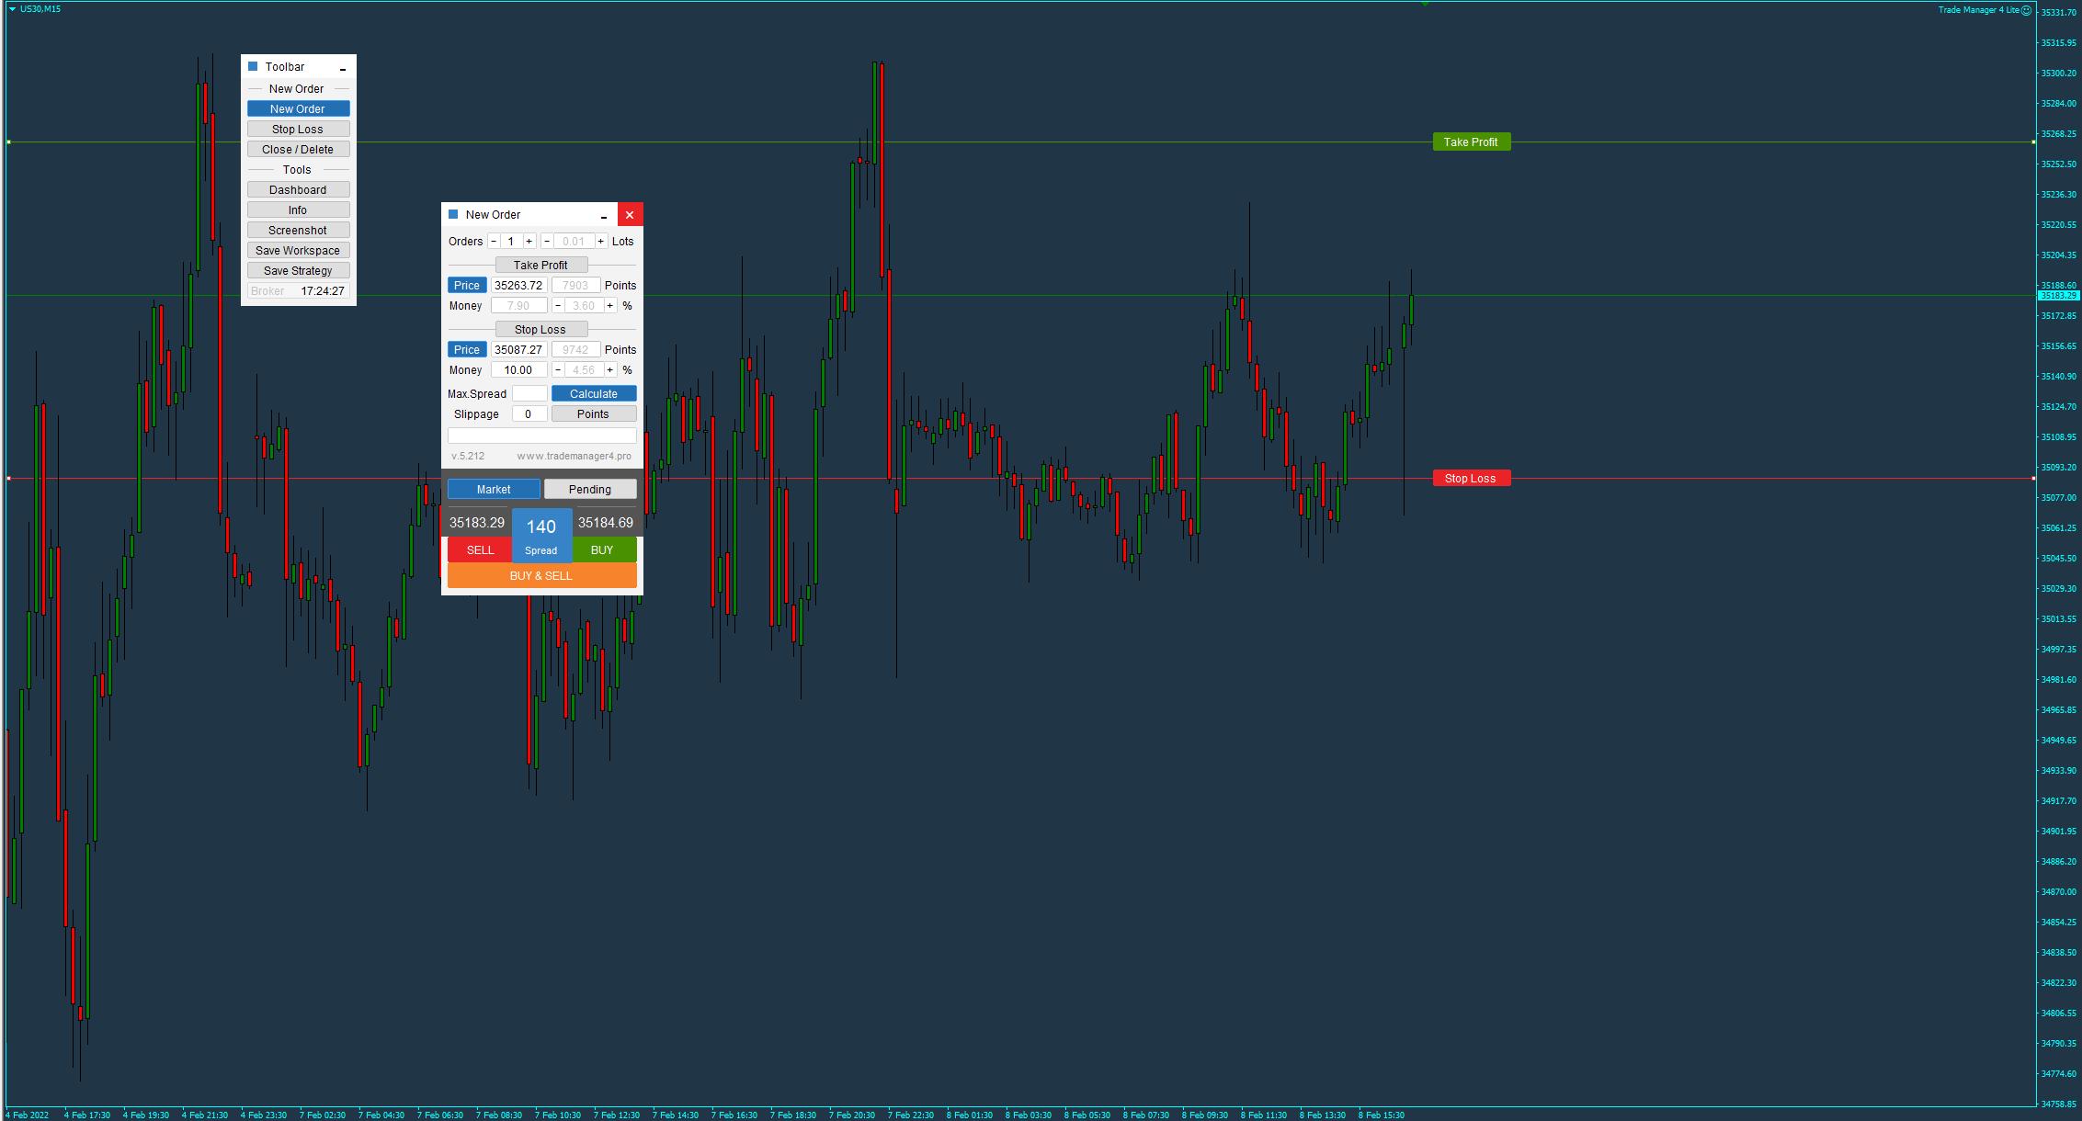Click the Max.Spread input field

(529, 394)
